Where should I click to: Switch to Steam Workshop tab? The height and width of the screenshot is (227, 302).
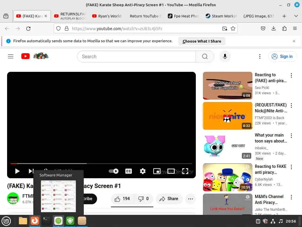click(221, 16)
